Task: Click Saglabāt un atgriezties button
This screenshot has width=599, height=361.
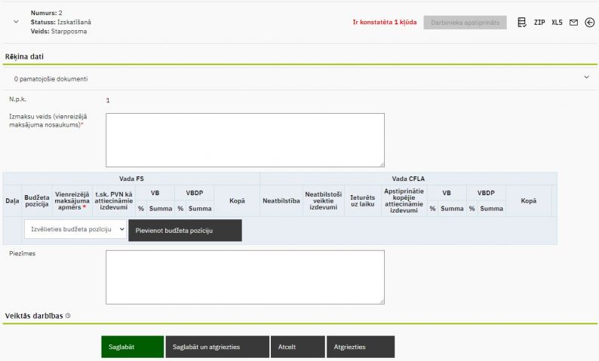Action: coord(217,347)
